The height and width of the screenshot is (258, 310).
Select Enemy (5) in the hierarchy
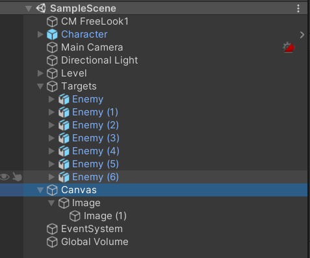[x=96, y=164]
